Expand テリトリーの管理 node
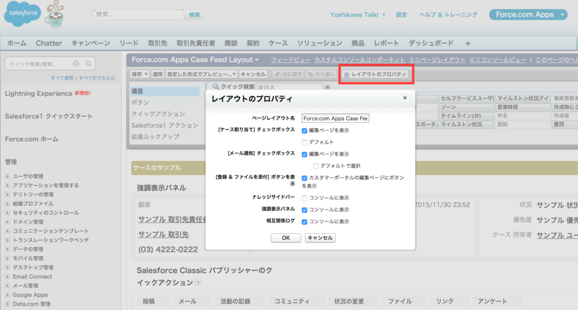This screenshot has width=578, height=310. (x=7, y=194)
